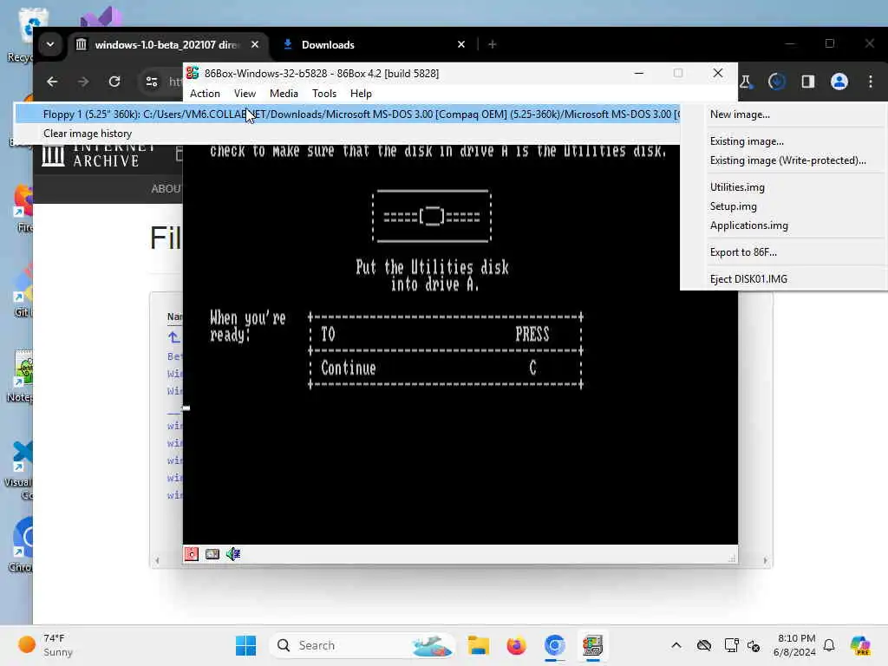The width and height of the screenshot is (888, 666).
Task: Open the Media menu in 86Box
Action: 284,94
